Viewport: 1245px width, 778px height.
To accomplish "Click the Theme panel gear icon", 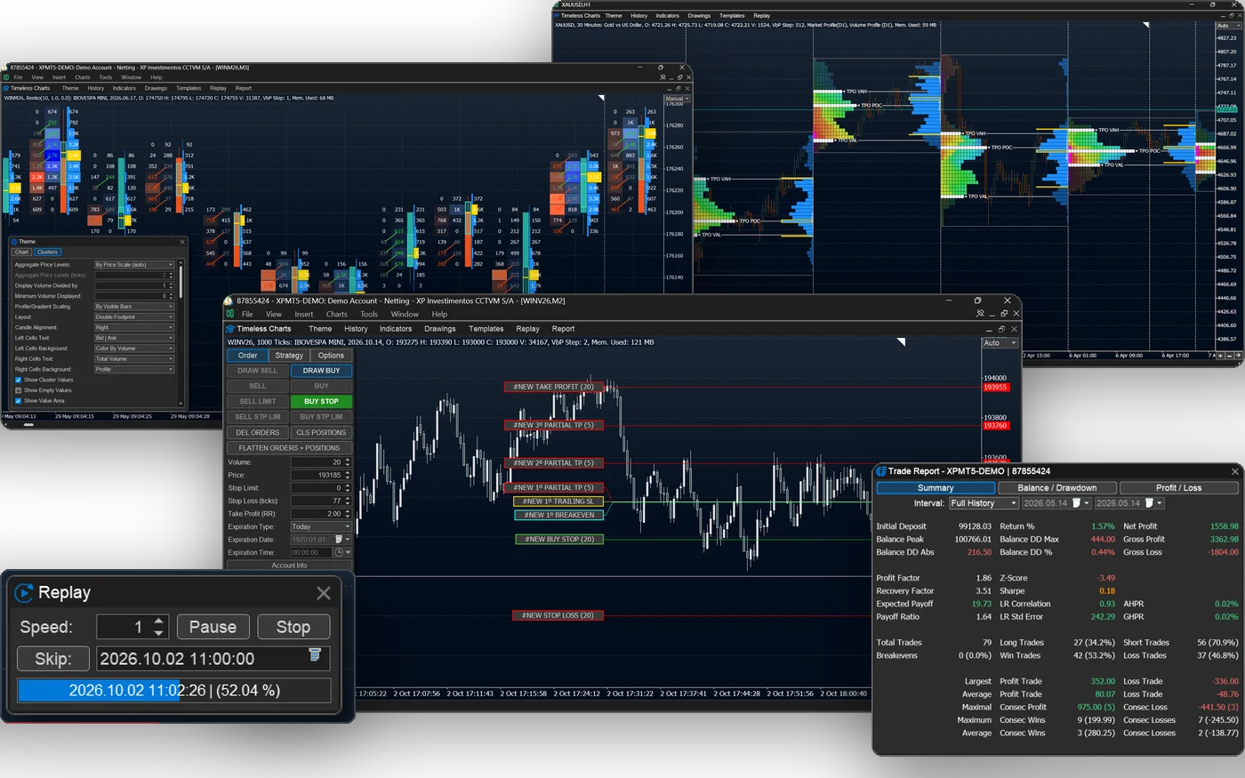I will pyautogui.click(x=12, y=242).
